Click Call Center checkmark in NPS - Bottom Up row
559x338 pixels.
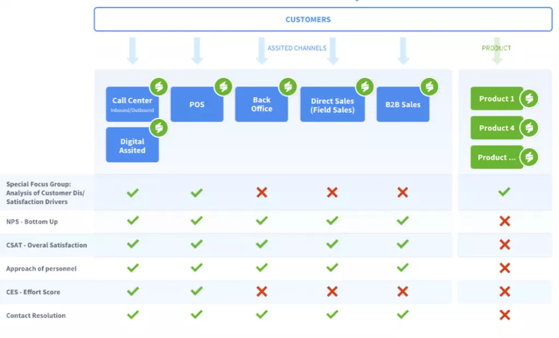[x=133, y=220]
